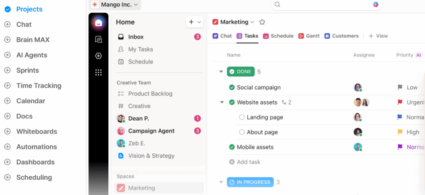The height and width of the screenshot is (195, 425).
Task: Click the plus icon beside Whiteboards
Action: point(7,132)
